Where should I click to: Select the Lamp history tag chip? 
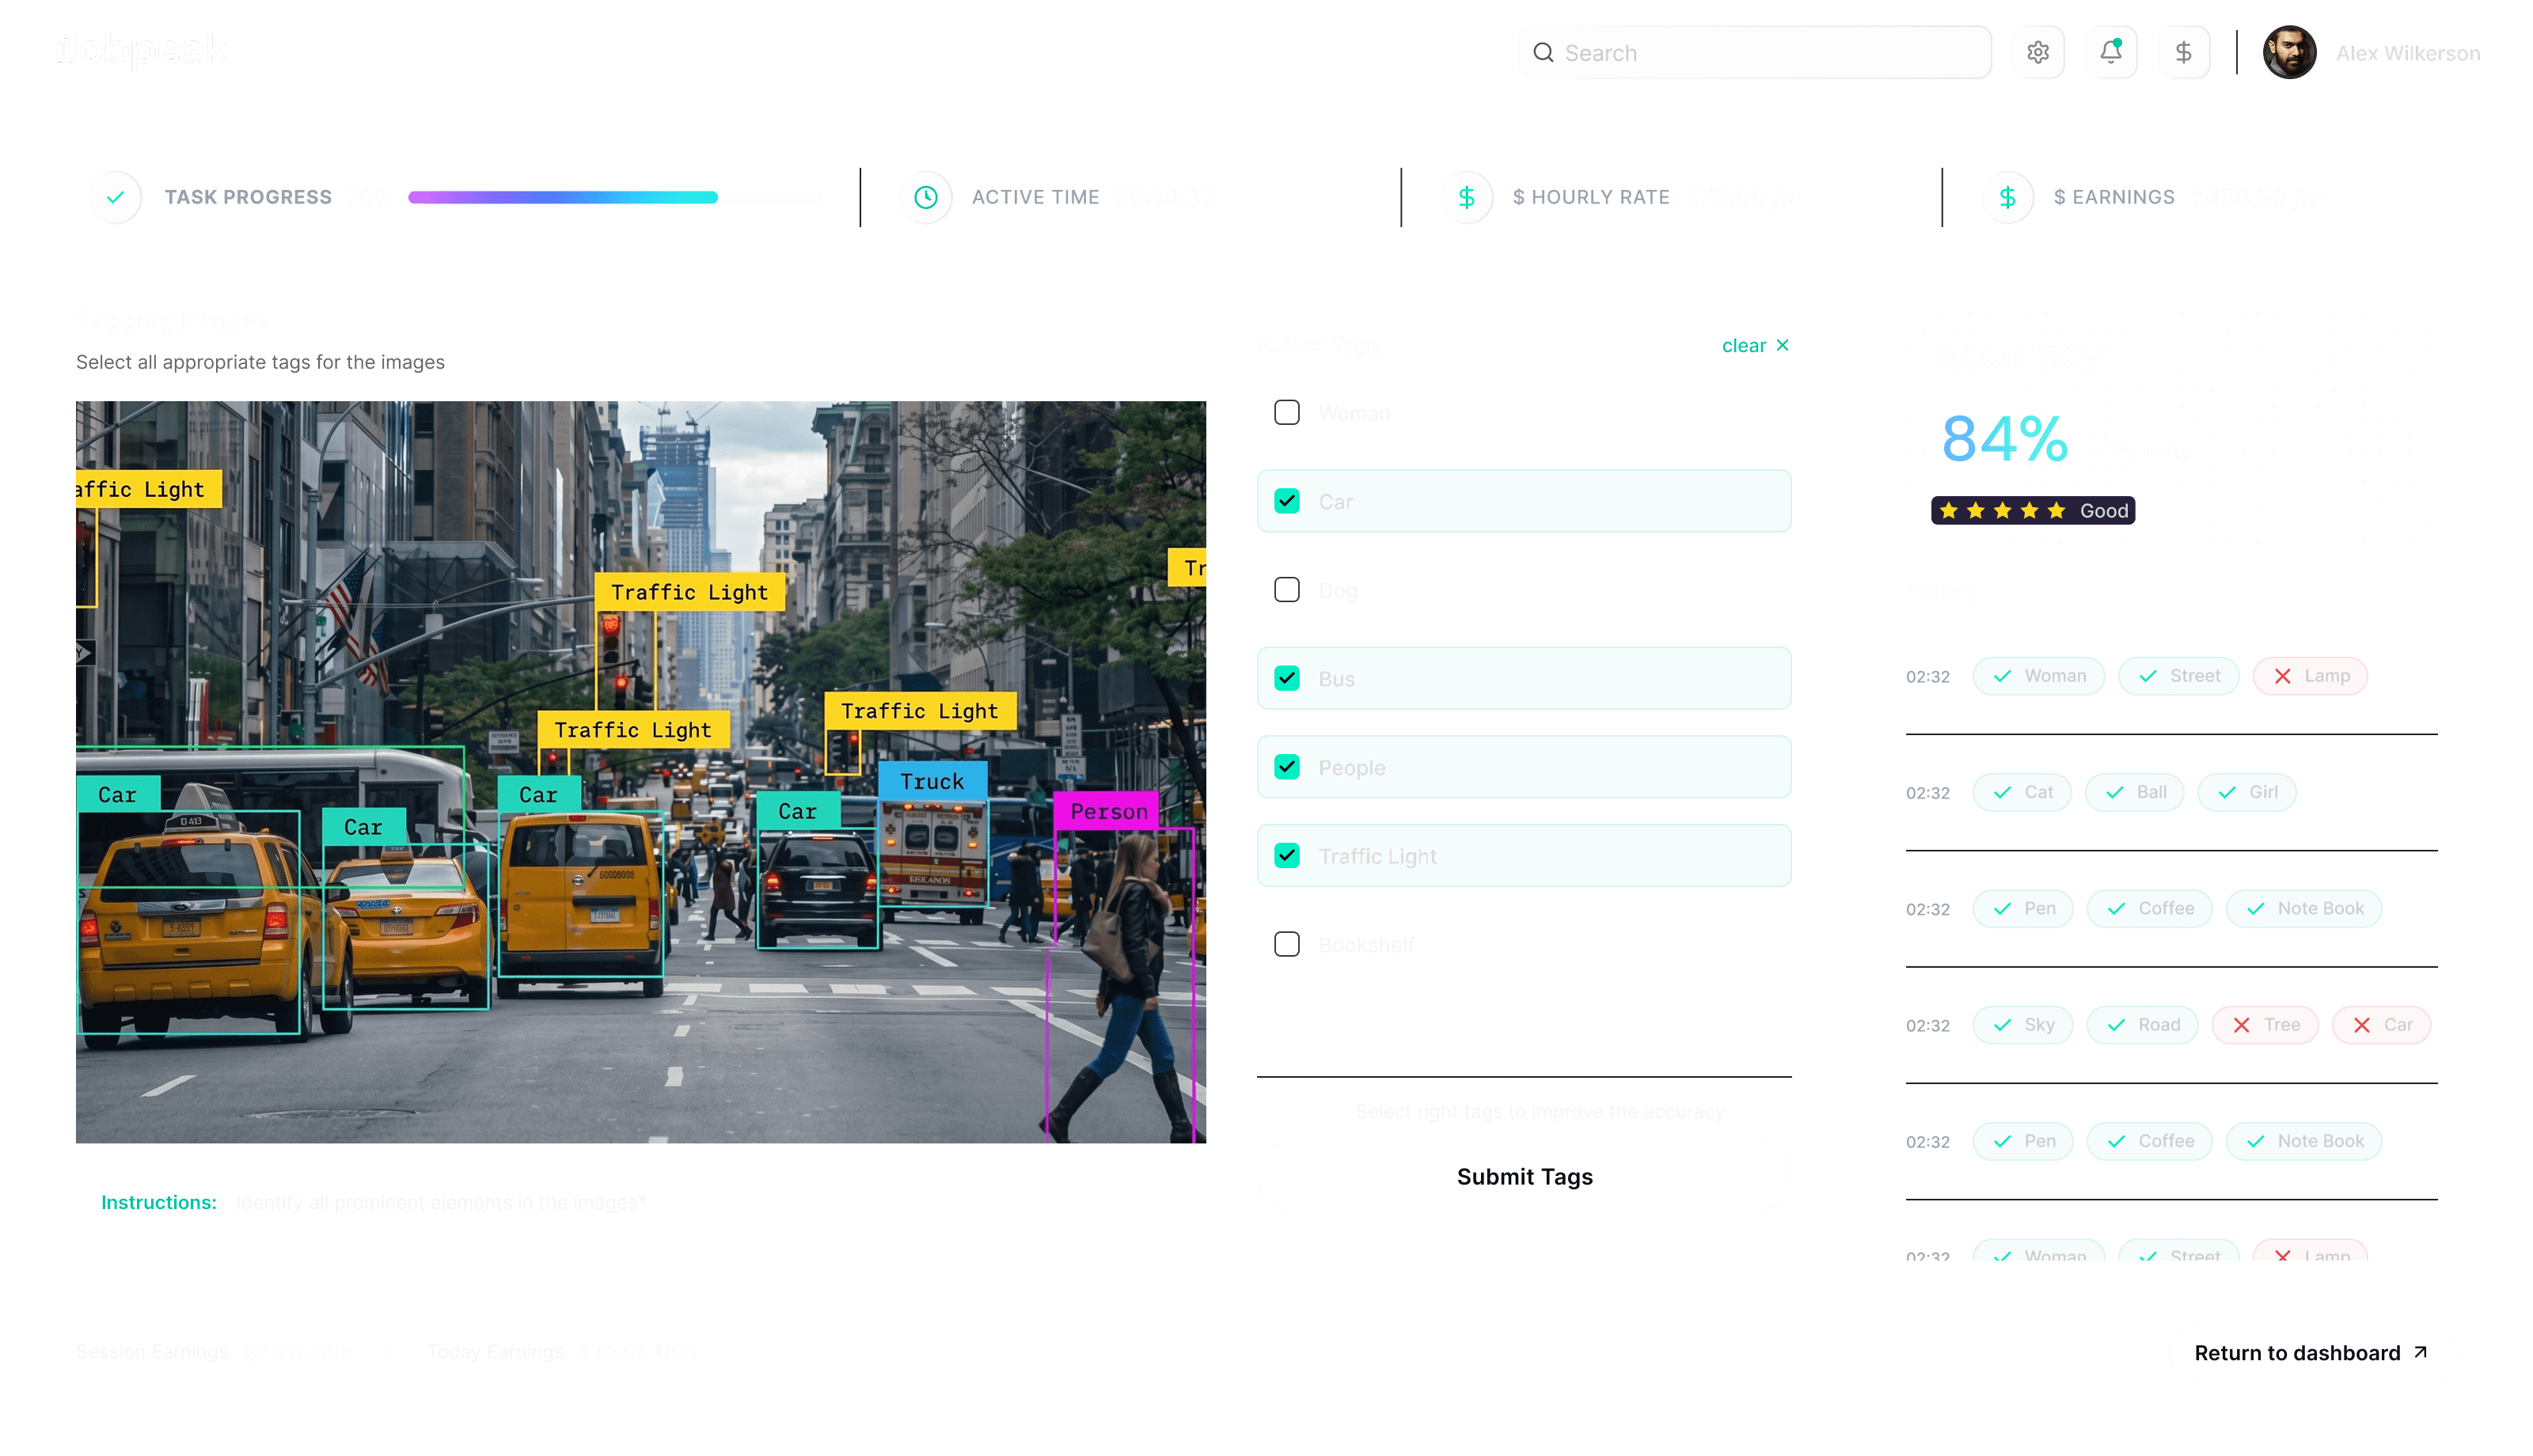click(2310, 676)
